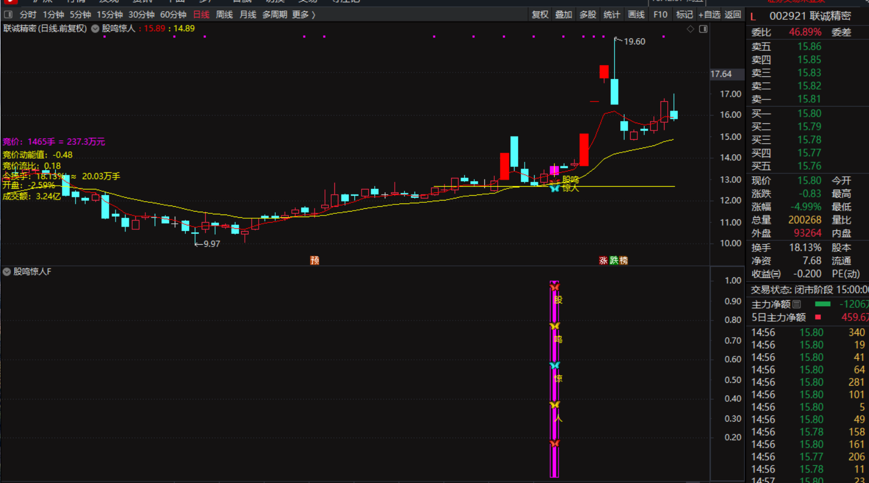Click the 复权 button
Image resolution: width=869 pixels, height=483 pixels.
click(x=540, y=14)
